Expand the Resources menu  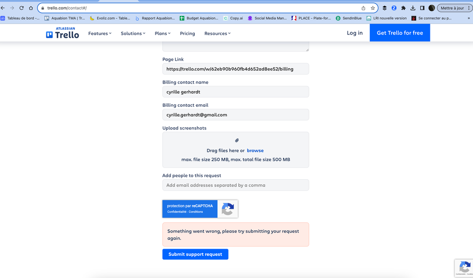[218, 34]
